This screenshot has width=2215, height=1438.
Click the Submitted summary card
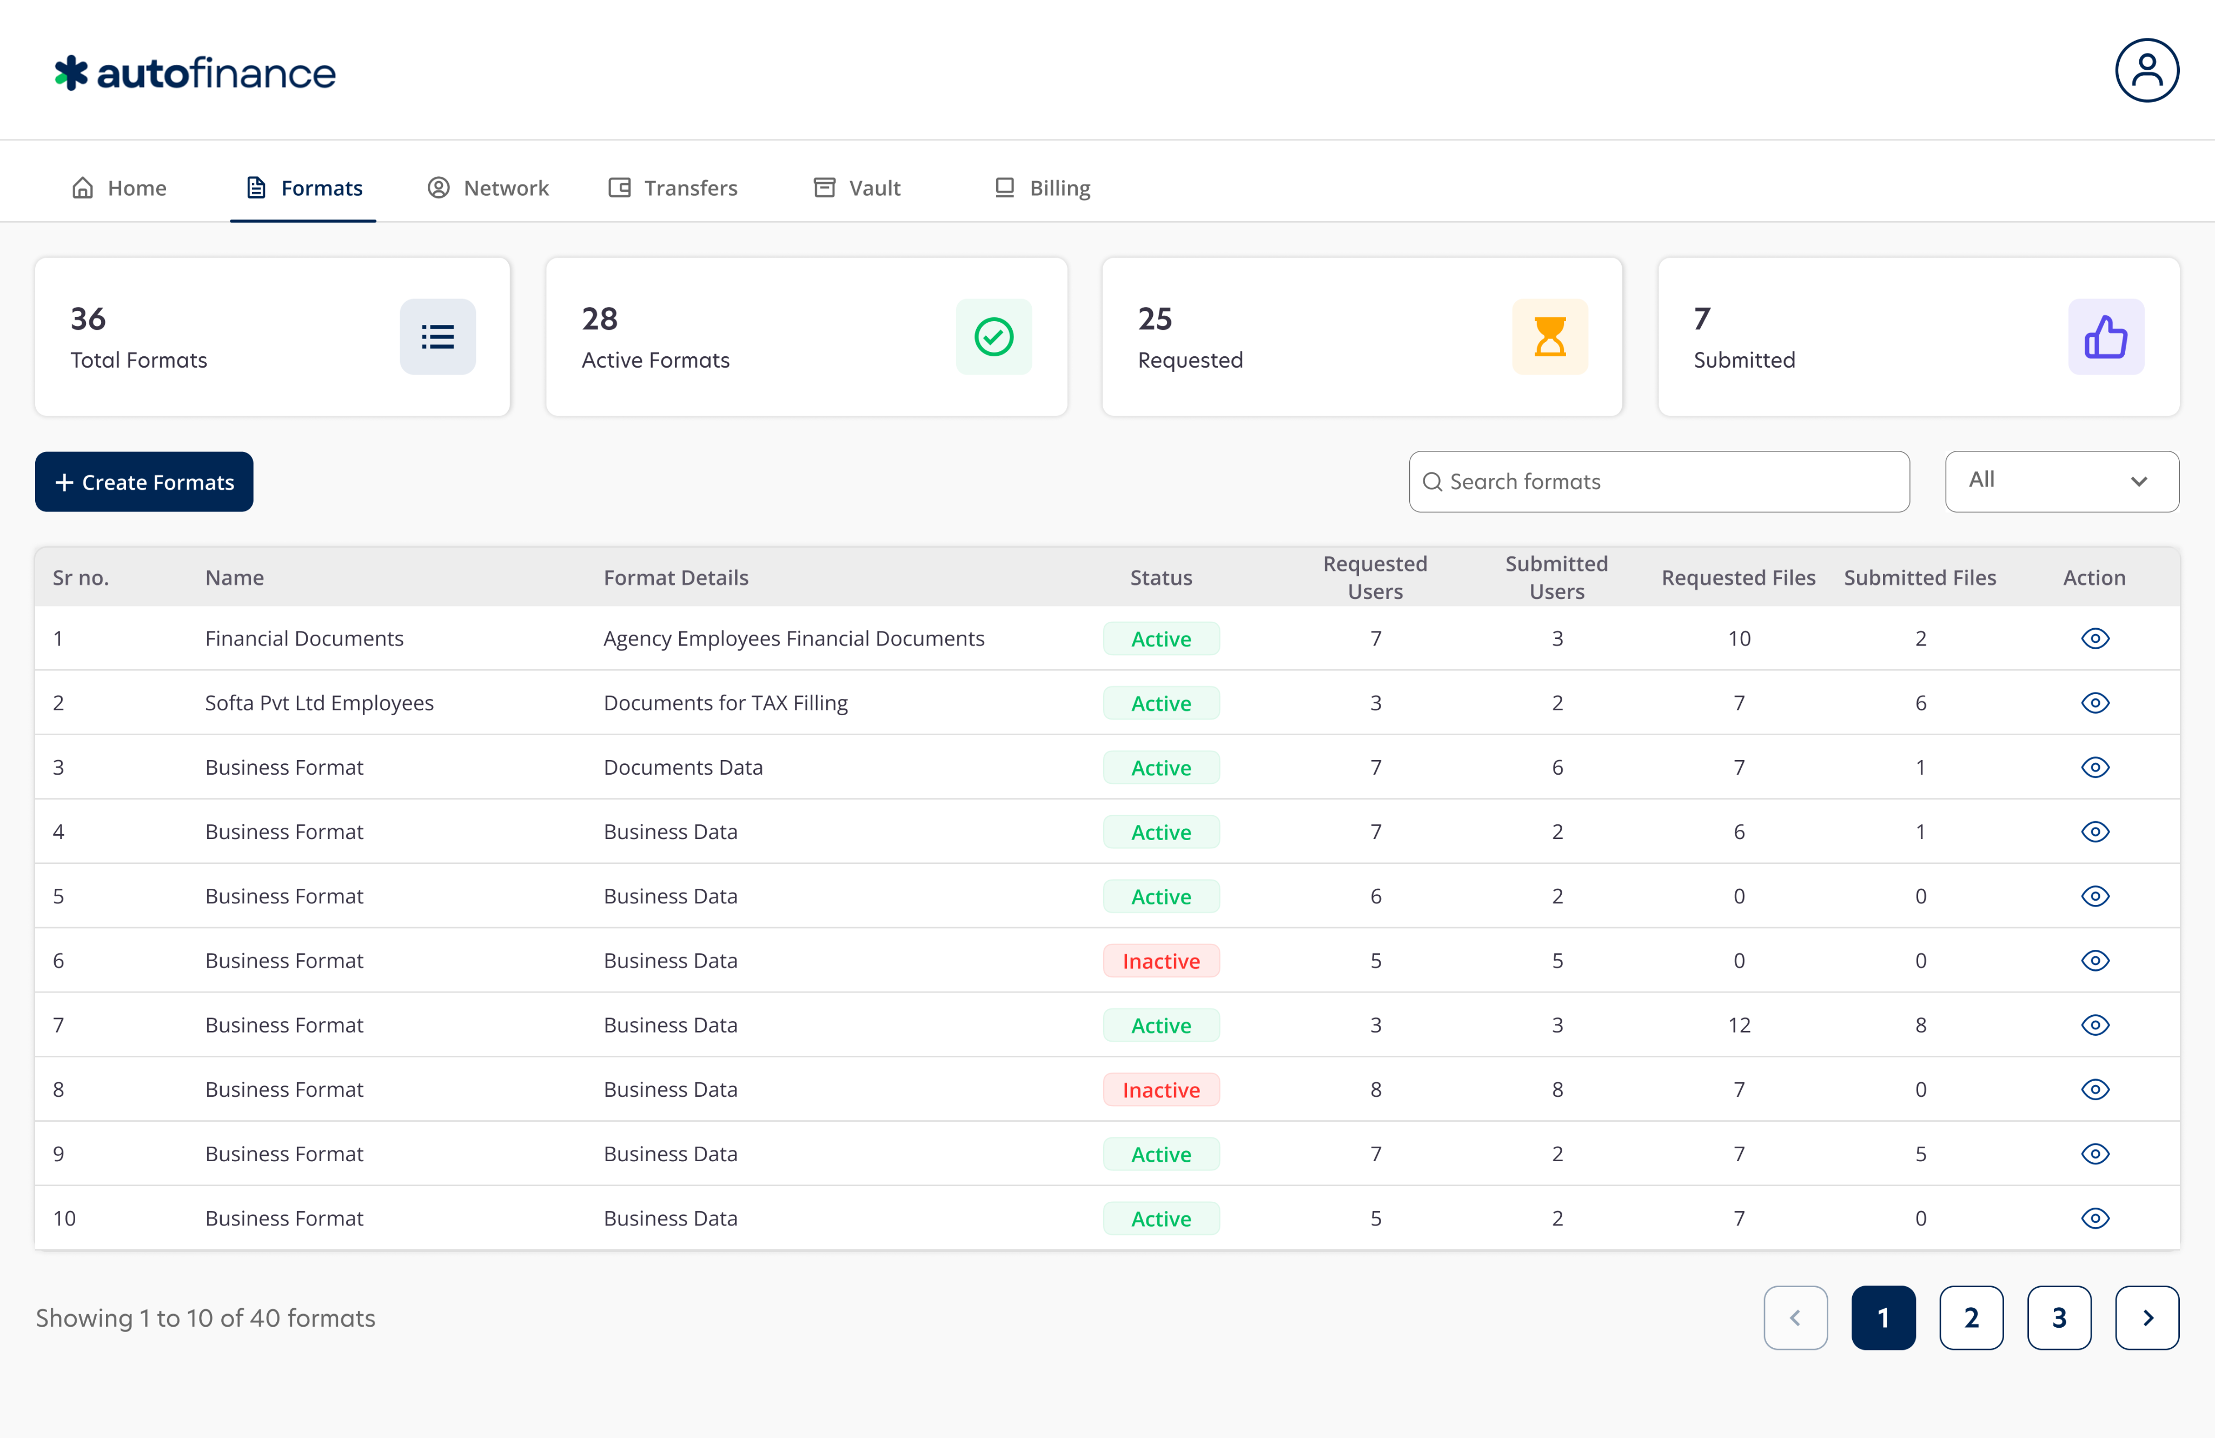(x=1918, y=337)
